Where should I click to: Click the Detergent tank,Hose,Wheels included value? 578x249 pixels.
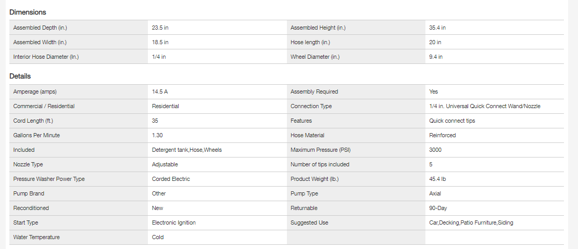[187, 150]
